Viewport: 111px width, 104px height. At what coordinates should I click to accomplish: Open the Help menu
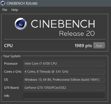[15, 10]
